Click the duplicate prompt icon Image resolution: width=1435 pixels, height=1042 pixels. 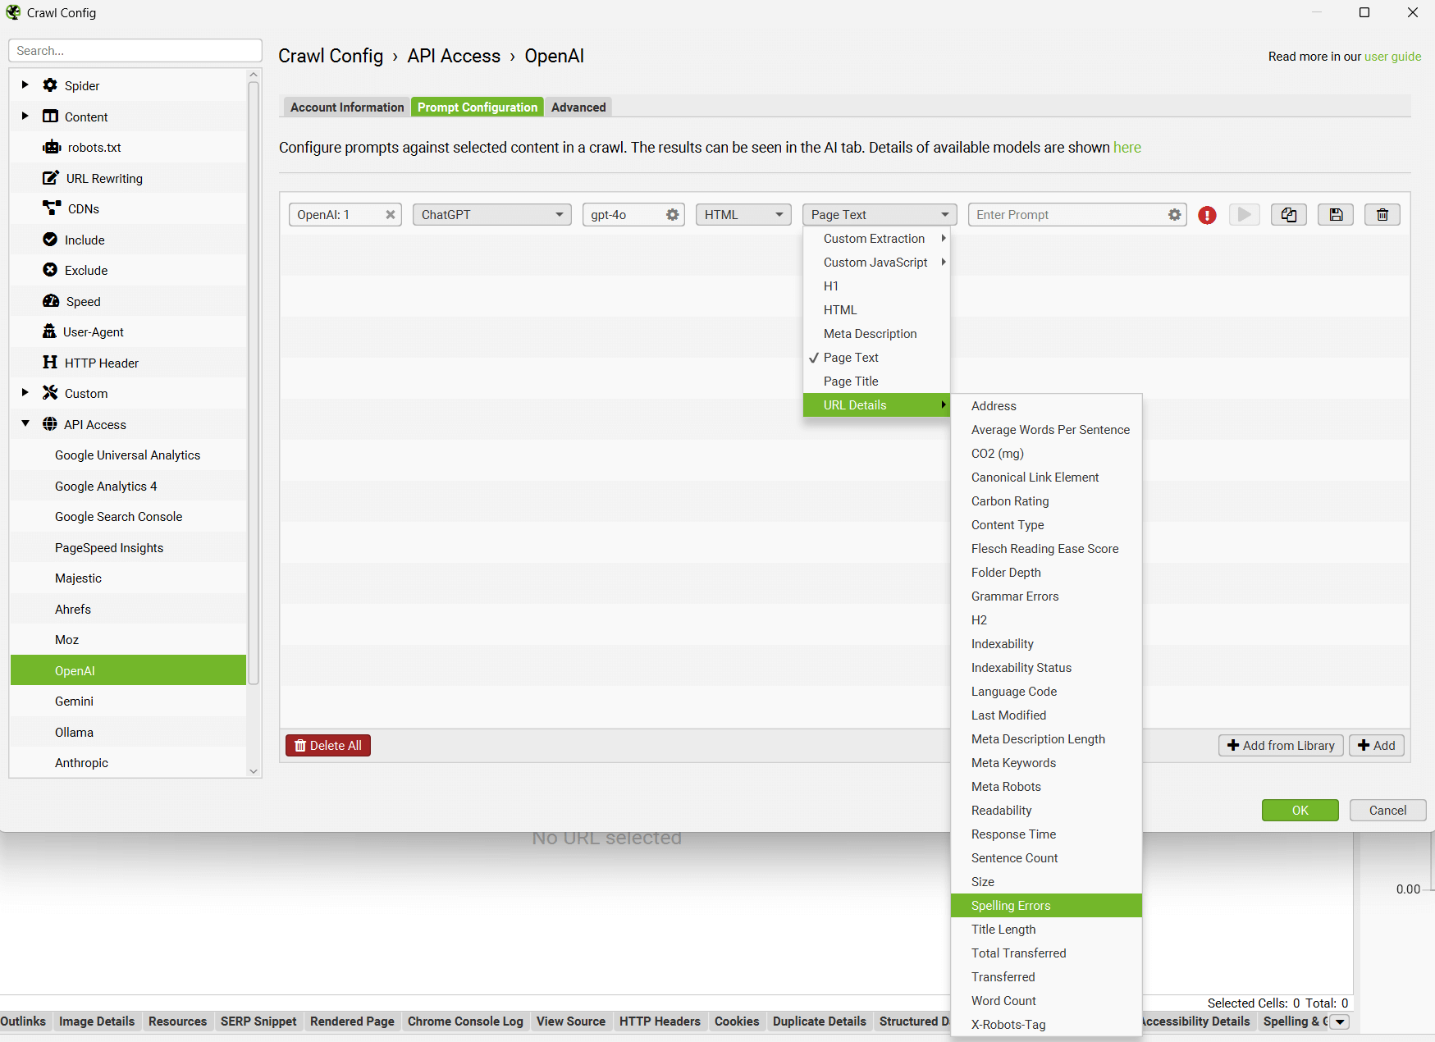pos(1289,215)
